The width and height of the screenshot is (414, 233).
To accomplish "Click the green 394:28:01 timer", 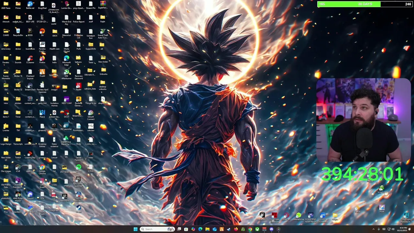I will [x=362, y=174].
